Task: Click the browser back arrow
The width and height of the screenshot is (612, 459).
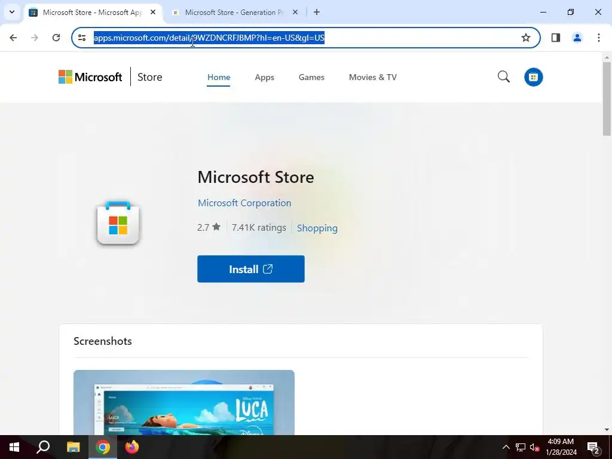Action: point(13,38)
